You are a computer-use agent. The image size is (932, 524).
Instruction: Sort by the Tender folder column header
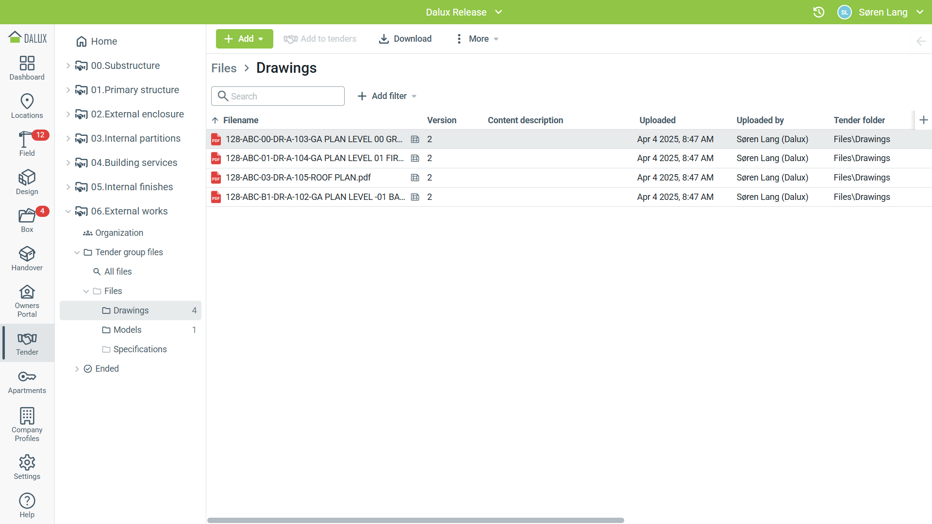pyautogui.click(x=859, y=120)
